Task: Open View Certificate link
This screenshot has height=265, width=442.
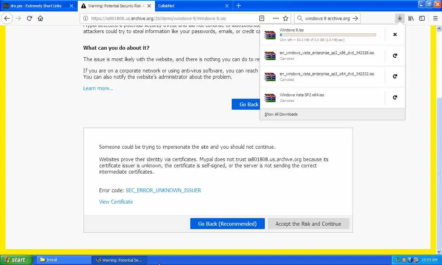Action: click(x=116, y=202)
